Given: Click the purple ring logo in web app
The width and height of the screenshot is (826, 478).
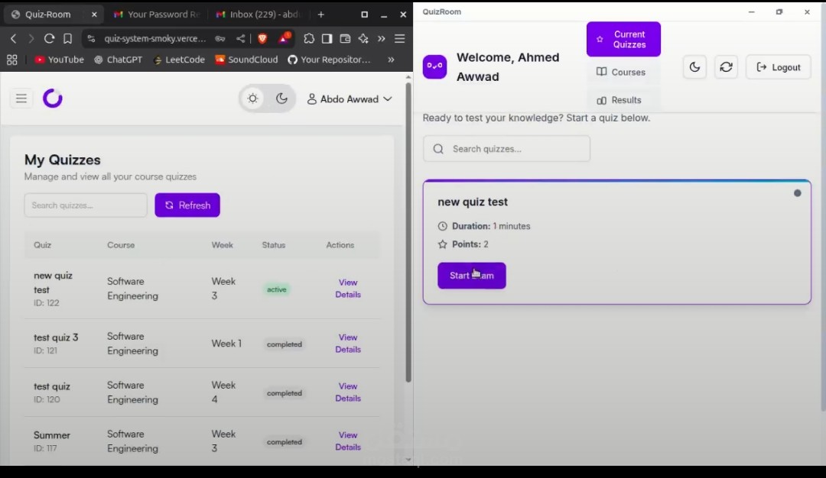Looking at the screenshot, I should pyautogui.click(x=53, y=99).
